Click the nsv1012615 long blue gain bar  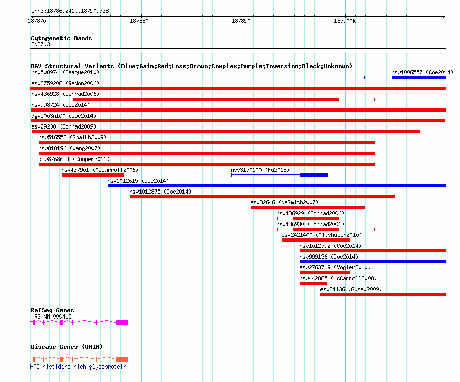[277, 186]
